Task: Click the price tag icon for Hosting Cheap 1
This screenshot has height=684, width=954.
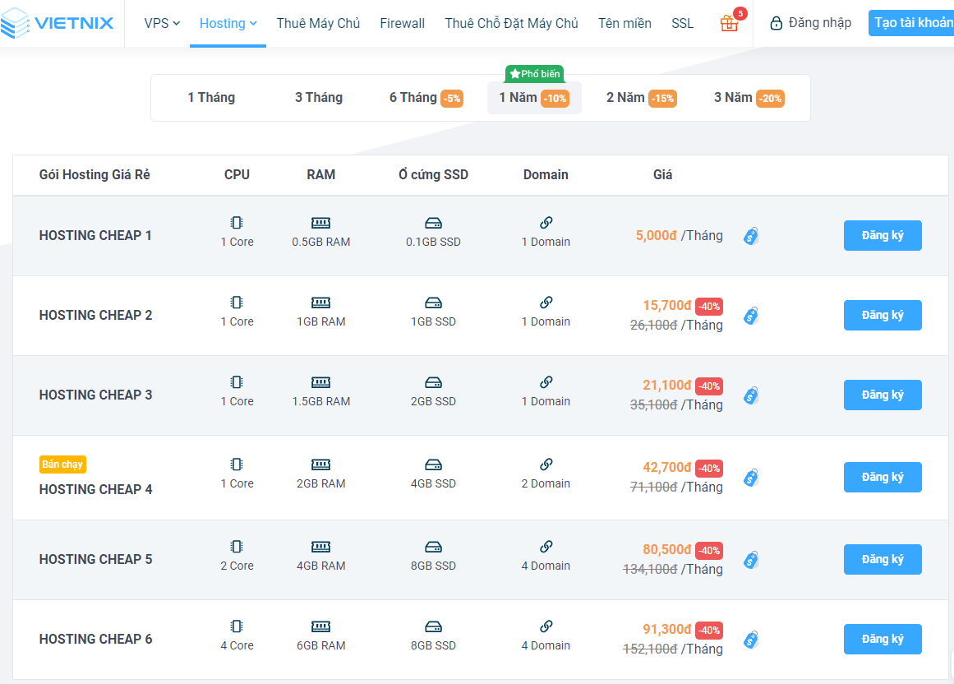Action: click(x=751, y=235)
